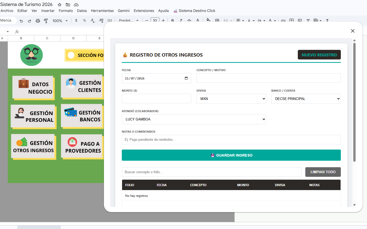Expand the BANCO / CUENTA dropdown
Viewport: 367px width, 229px height.
[306, 99]
